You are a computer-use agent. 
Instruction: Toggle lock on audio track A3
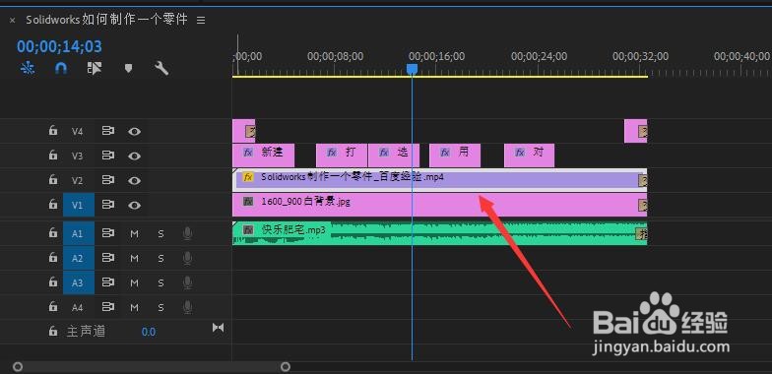point(53,281)
